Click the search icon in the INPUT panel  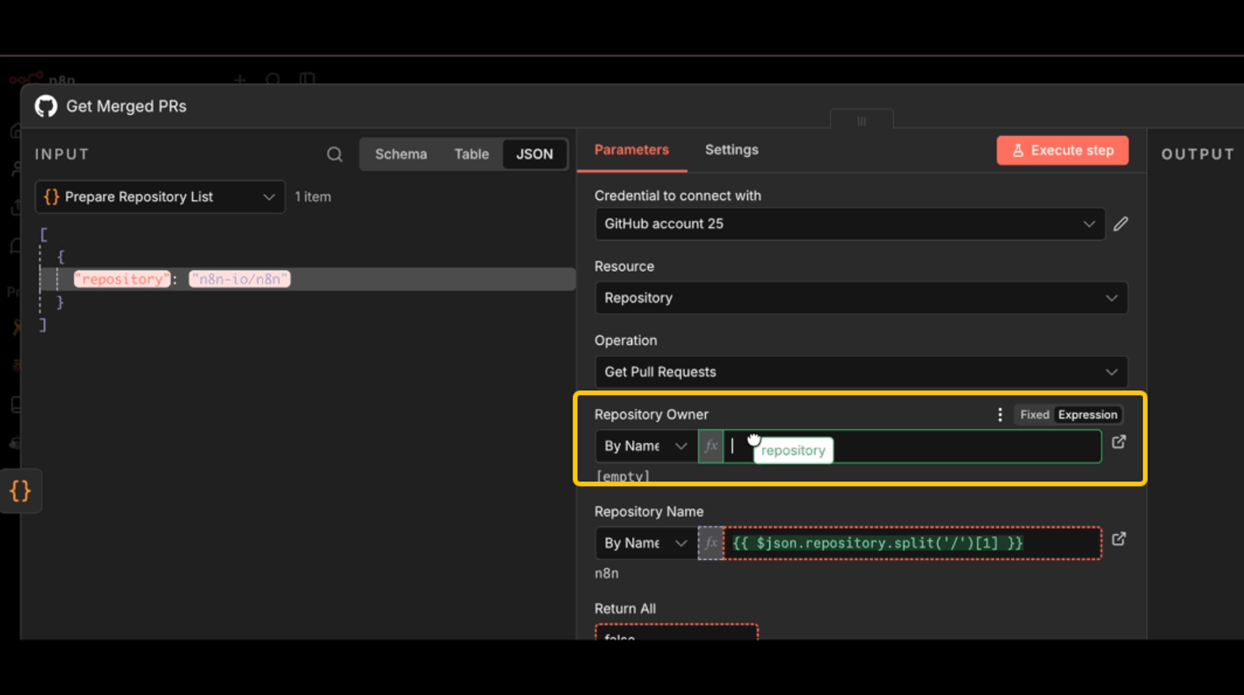tap(334, 154)
